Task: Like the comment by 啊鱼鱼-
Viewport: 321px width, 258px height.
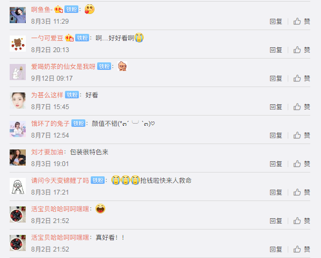Action: [x=302, y=21]
